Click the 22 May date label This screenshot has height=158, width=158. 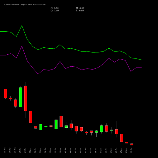[5, 150]
